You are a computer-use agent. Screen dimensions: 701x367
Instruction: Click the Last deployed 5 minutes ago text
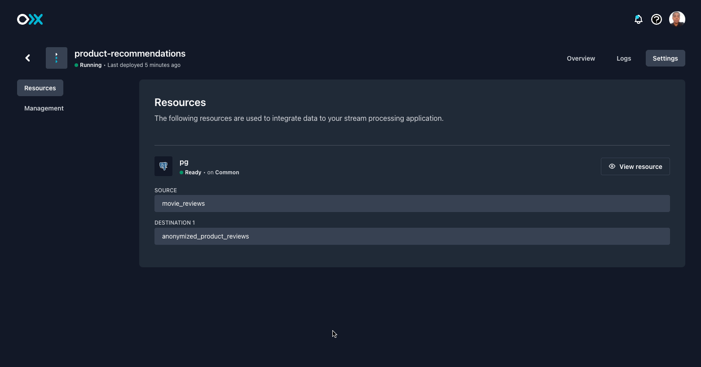pyautogui.click(x=144, y=65)
